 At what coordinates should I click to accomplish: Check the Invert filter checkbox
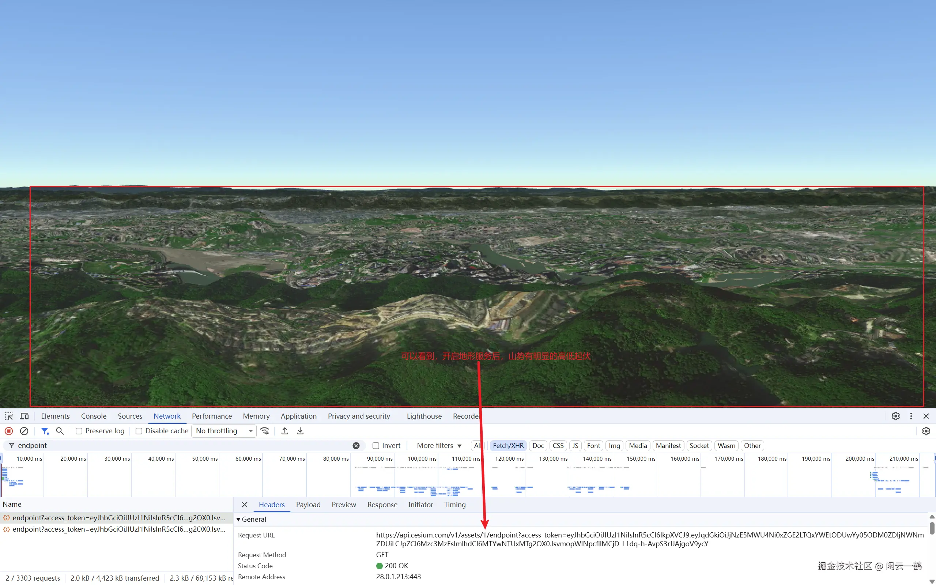[375, 446]
